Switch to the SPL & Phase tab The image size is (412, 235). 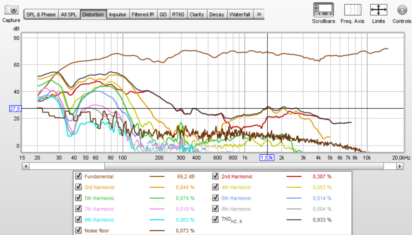(x=41, y=14)
